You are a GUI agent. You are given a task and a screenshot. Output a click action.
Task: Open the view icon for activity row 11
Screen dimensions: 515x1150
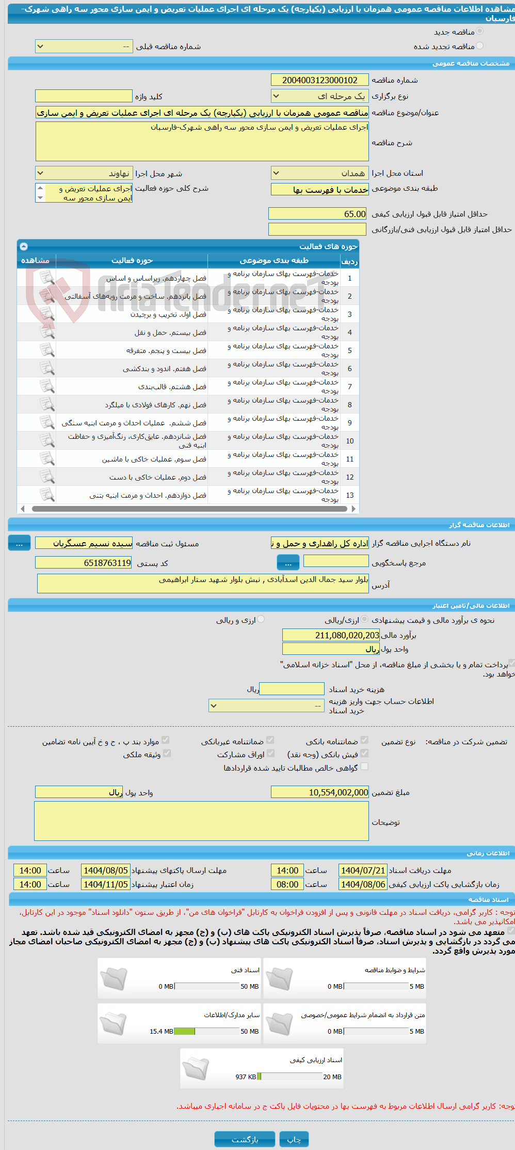pyautogui.click(x=47, y=459)
